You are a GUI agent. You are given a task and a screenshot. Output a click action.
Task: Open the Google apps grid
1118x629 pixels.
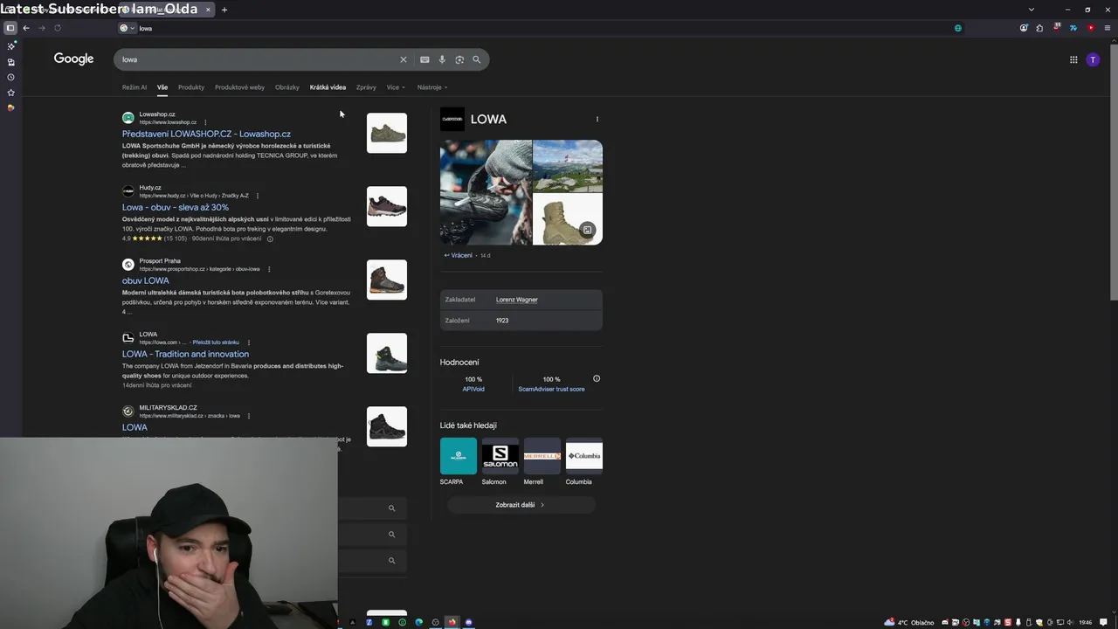tap(1073, 59)
